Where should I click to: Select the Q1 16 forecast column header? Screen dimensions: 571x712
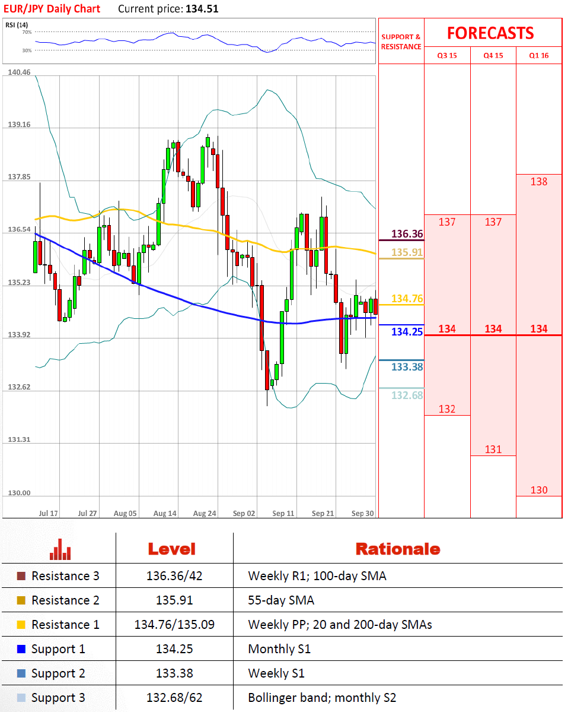coord(539,55)
